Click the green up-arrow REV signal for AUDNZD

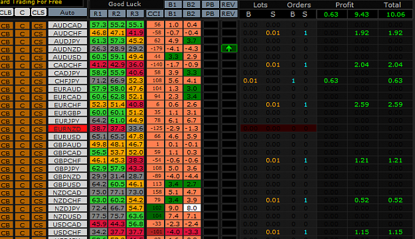[229, 48]
